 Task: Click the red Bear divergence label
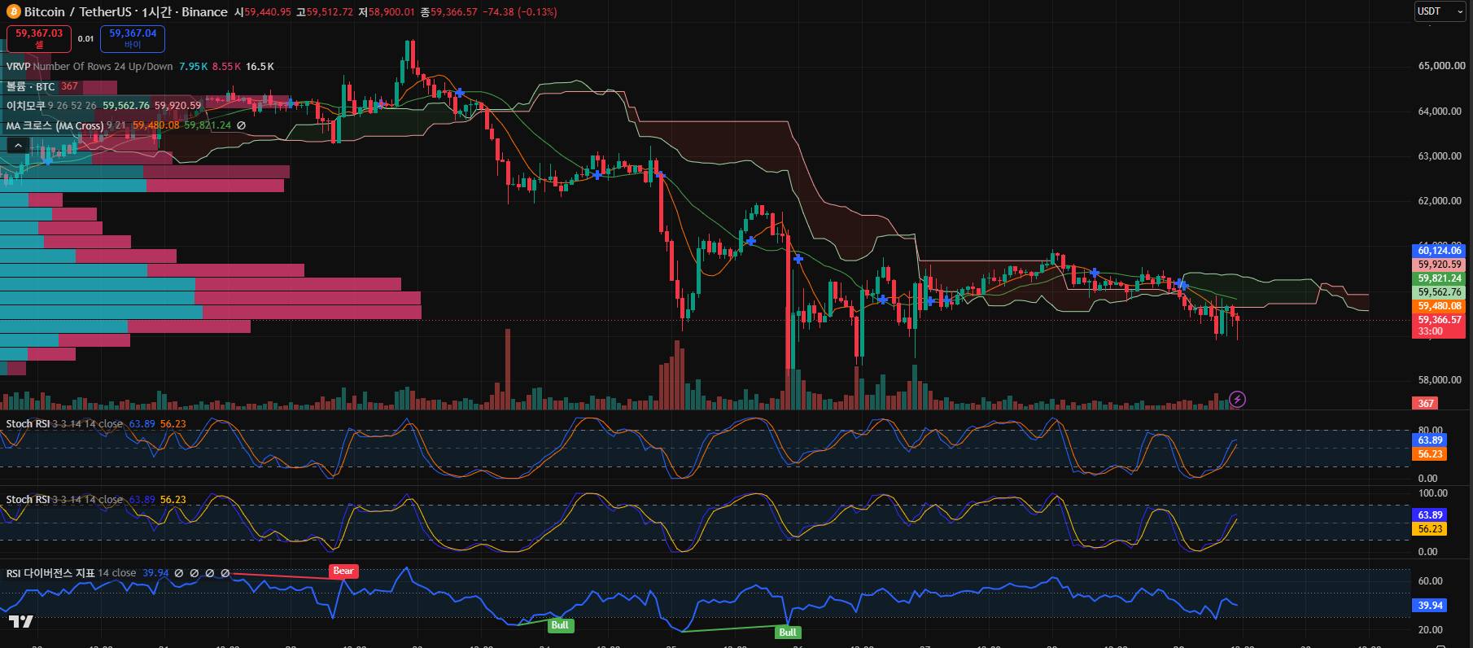tap(343, 571)
